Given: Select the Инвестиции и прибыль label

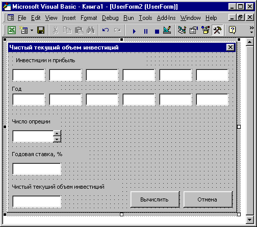Looking at the screenshot, I should click(x=45, y=60).
